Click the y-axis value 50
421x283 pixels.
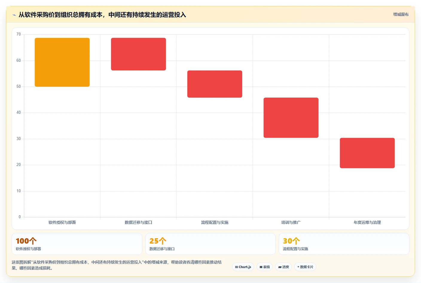19,87
